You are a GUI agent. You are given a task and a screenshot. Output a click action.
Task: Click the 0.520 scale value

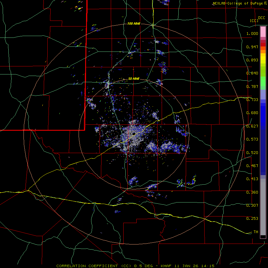click(x=252, y=153)
